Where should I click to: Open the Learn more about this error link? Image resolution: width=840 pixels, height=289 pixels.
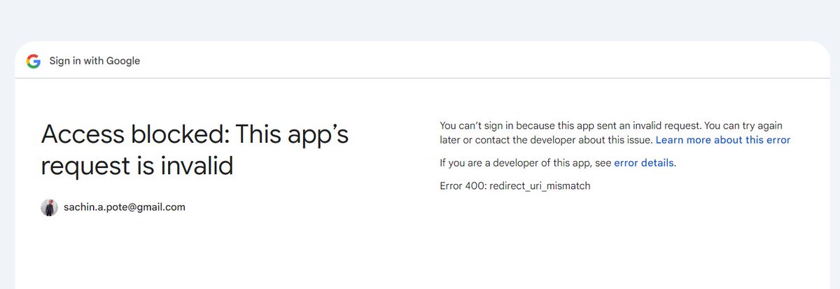723,140
